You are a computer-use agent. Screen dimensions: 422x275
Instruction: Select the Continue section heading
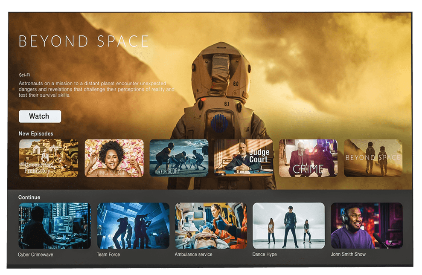29,197
